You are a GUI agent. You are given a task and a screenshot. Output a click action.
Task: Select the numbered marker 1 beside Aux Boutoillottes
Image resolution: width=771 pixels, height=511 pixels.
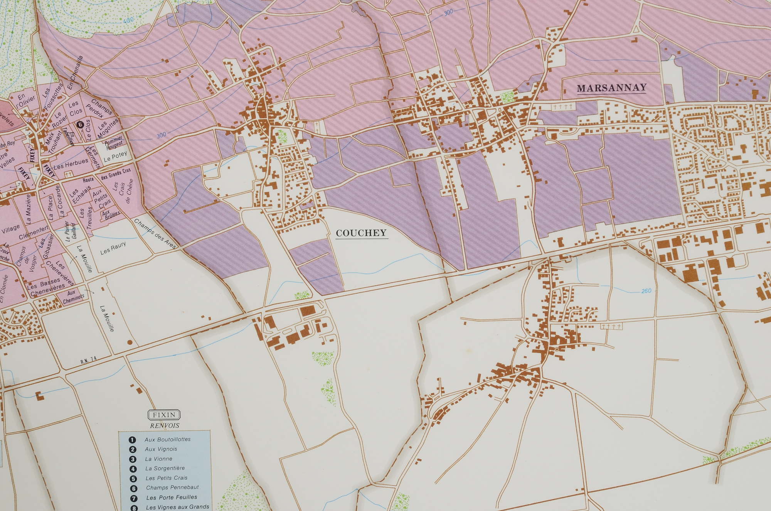[x=132, y=440]
